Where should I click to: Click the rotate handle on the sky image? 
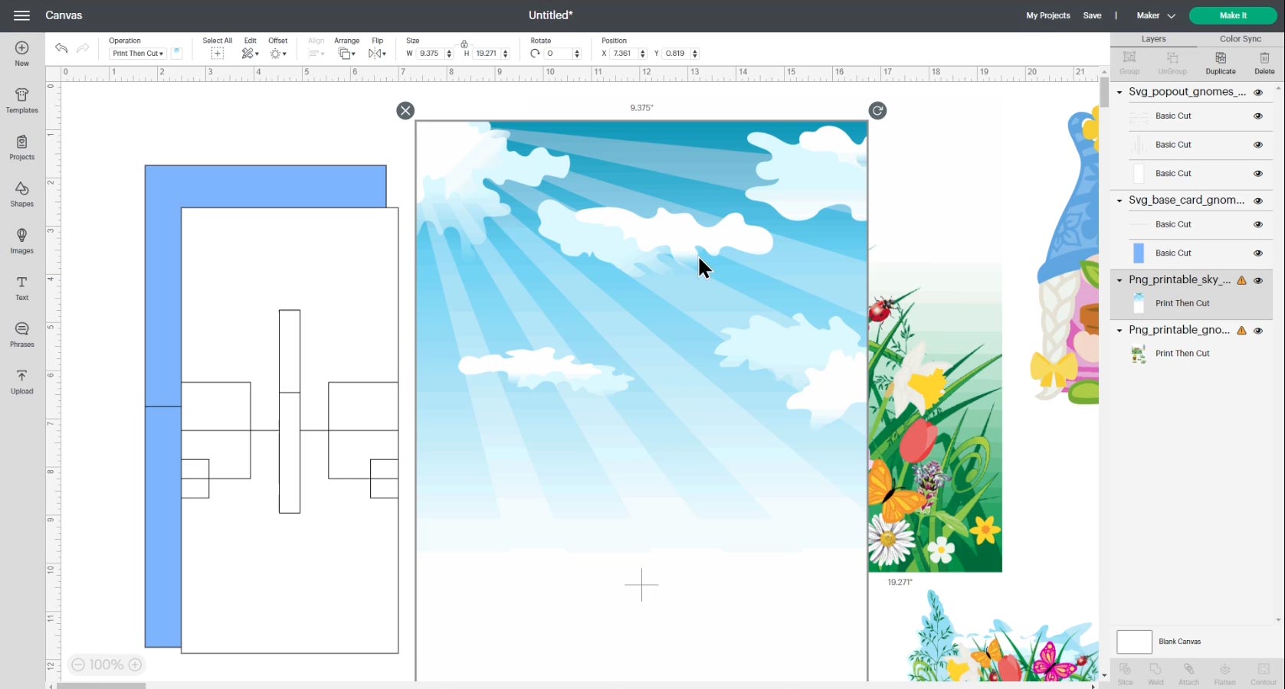(x=877, y=111)
